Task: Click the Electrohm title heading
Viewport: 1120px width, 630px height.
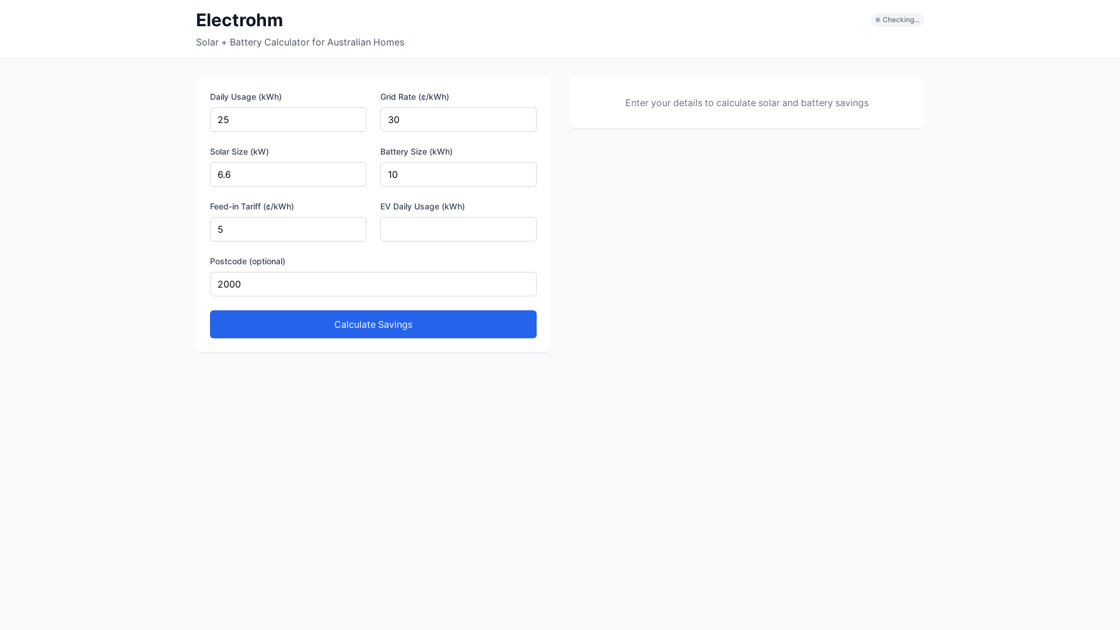Action: tap(239, 20)
